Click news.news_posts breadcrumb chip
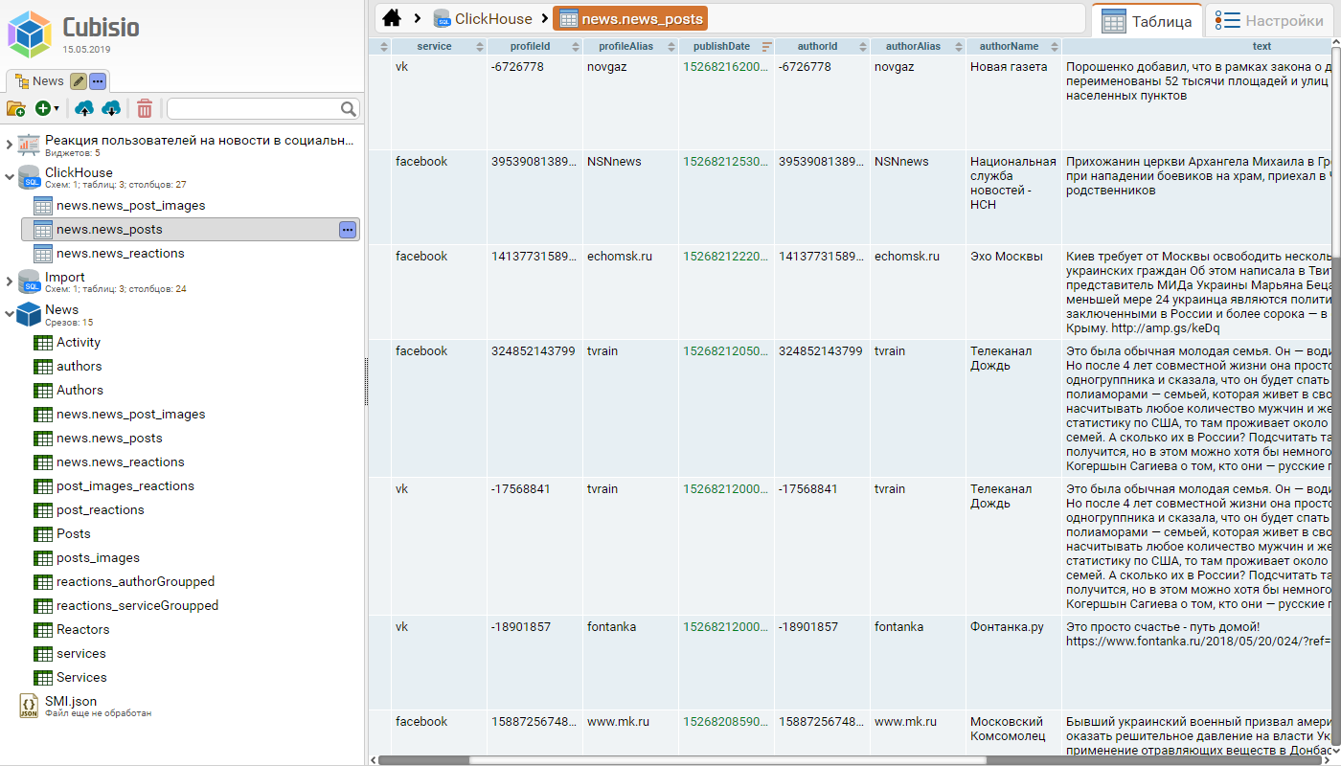The image size is (1341, 766). (630, 18)
